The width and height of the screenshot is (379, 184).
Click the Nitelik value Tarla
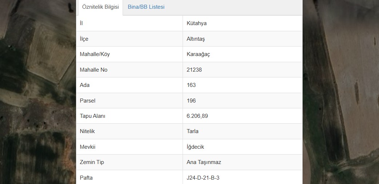click(x=192, y=131)
